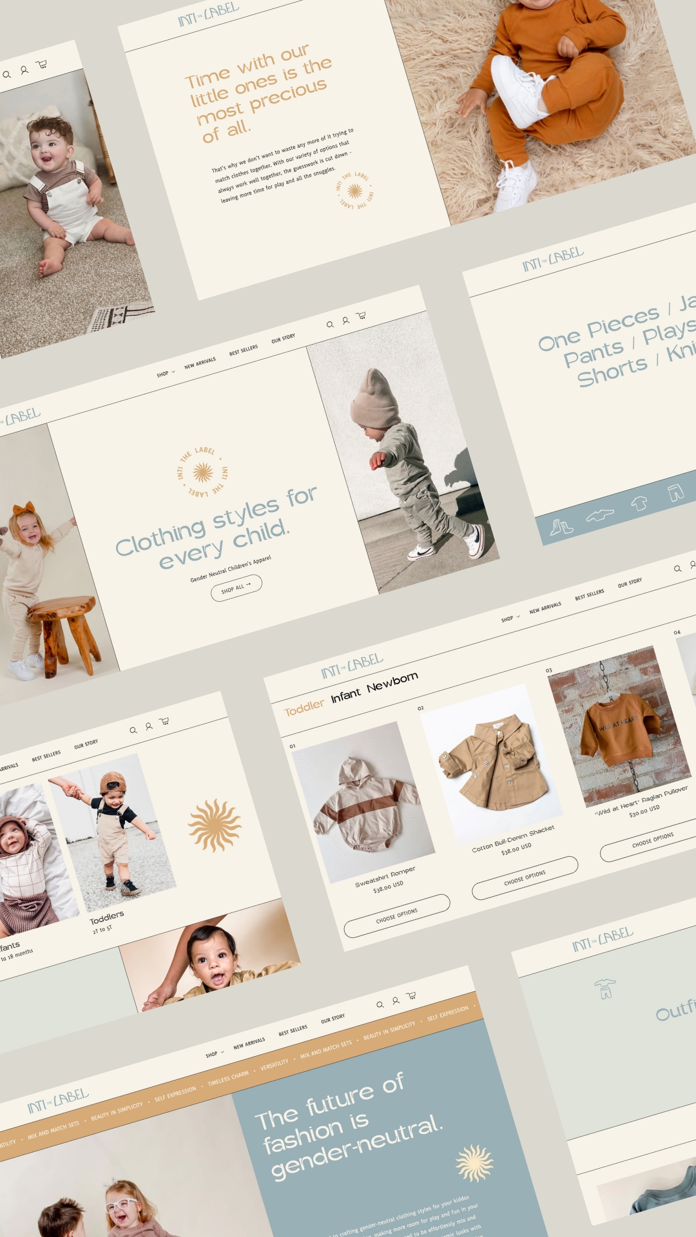The height and width of the screenshot is (1237, 696).
Task: Open BEST SELLERS on the product listing page
Action: point(590,595)
